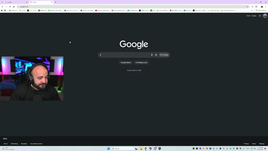Click the microphone voice search icon
Screen dimensions: 268x151
pyautogui.click(x=152, y=55)
